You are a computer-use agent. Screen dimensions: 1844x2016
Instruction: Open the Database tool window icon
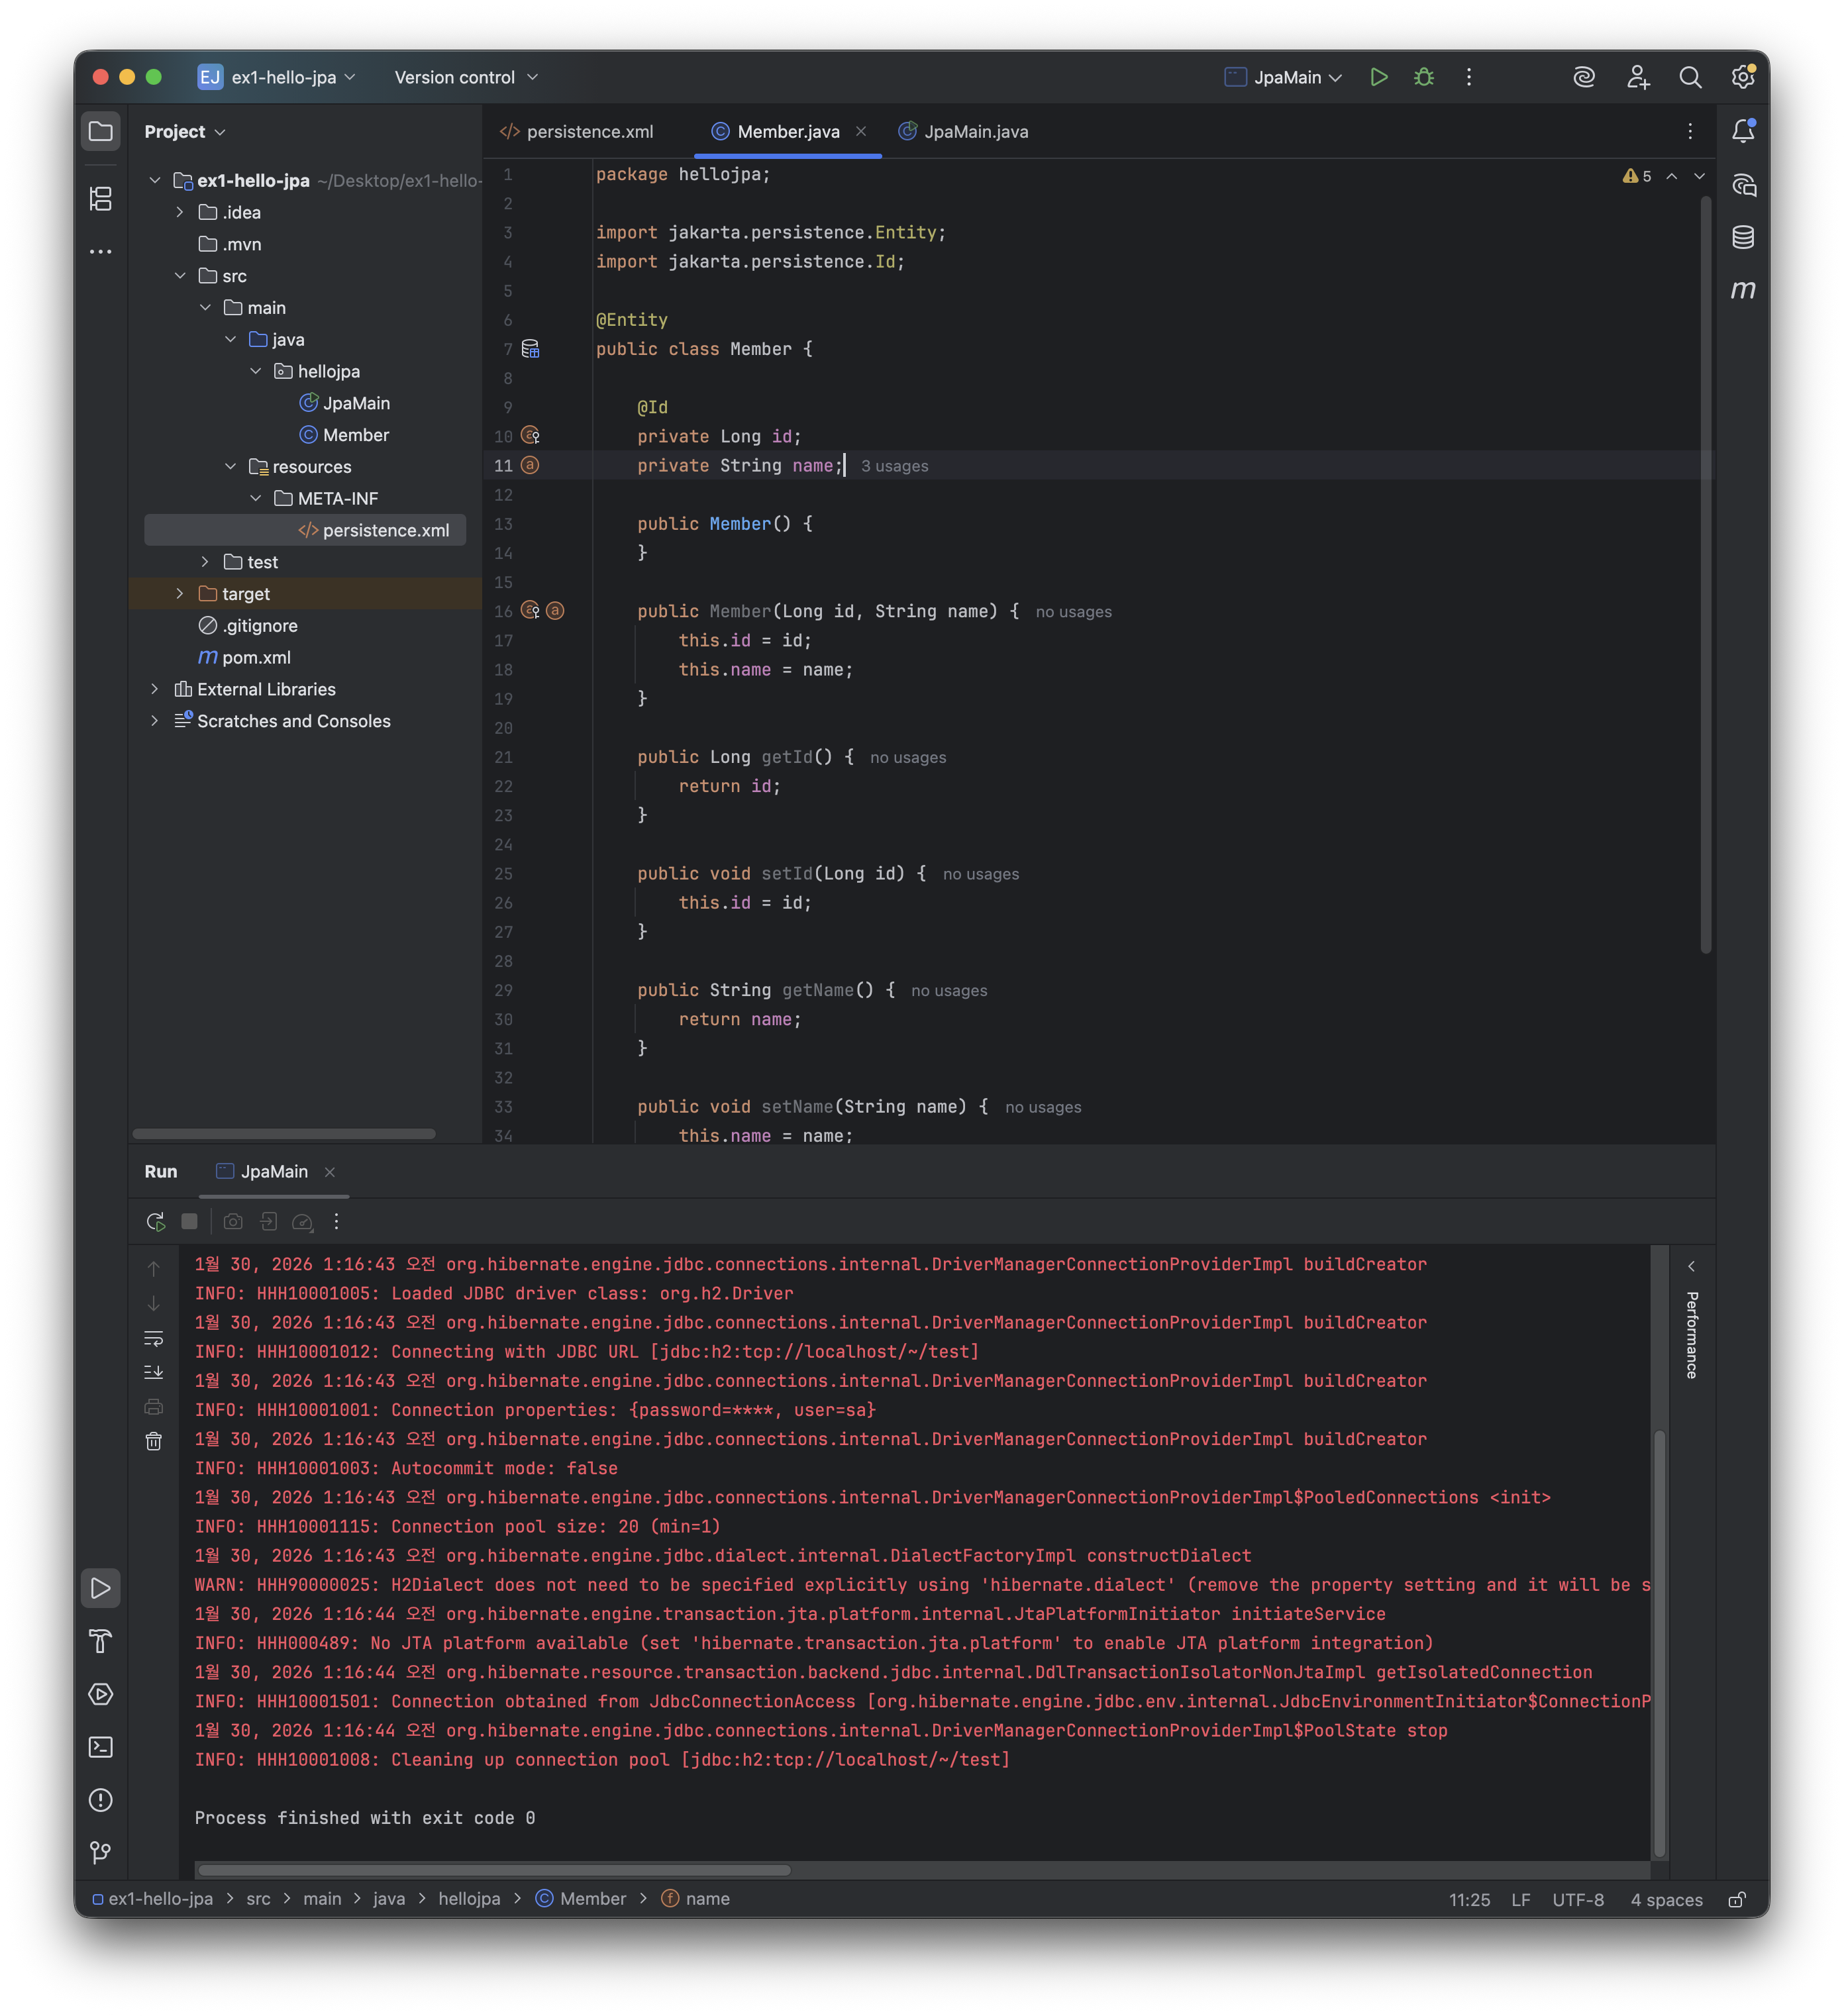[1742, 237]
